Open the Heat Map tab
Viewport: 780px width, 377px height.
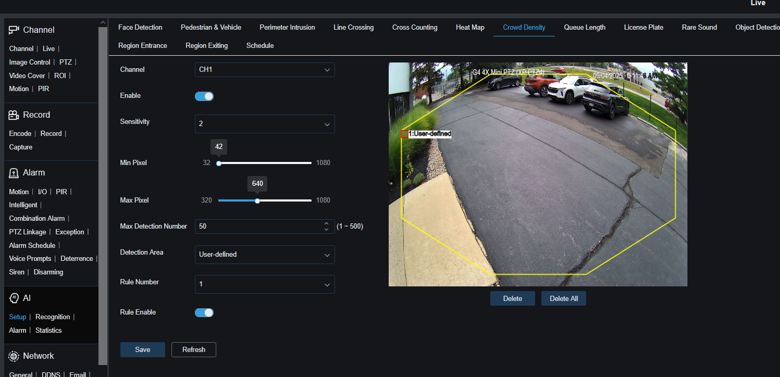point(470,28)
